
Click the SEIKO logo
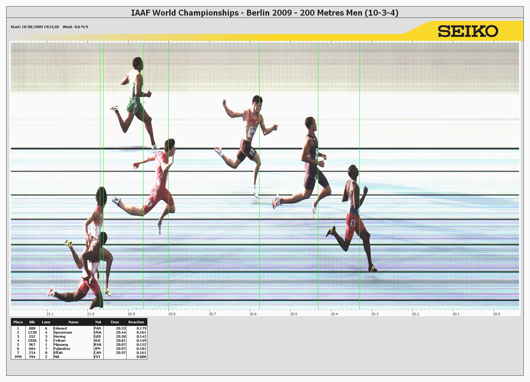(x=468, y=31)
